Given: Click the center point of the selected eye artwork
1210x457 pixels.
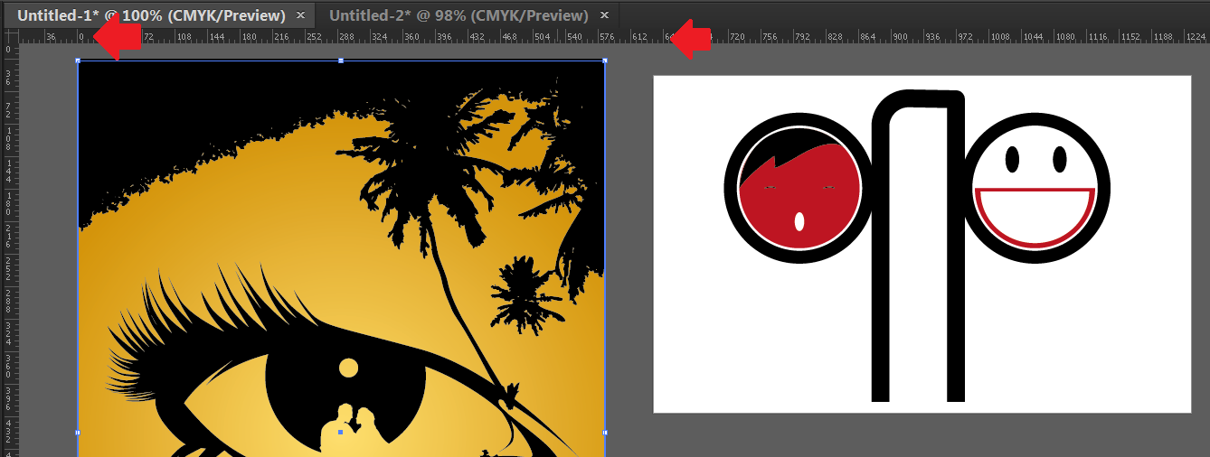Looking at the screenshot, I should (x=340, y=433).
